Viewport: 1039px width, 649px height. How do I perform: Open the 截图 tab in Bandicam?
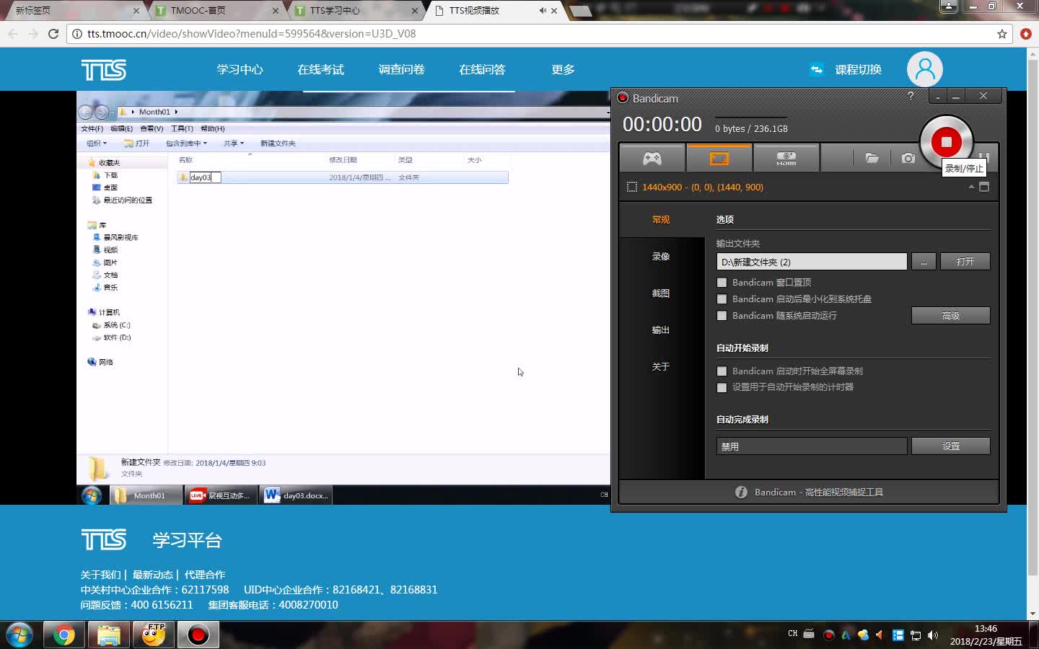click(661, 293)
